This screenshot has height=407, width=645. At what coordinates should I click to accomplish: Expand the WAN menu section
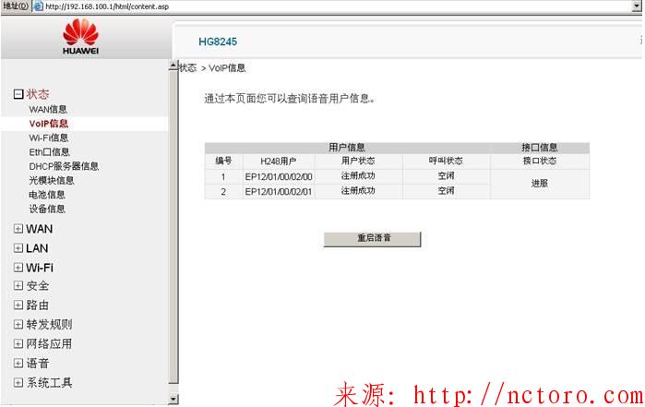pyautogui.click(x=18, y=229)
